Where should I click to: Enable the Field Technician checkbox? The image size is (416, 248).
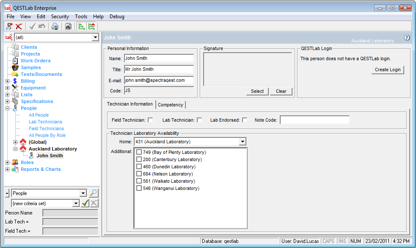coord(150,120)
